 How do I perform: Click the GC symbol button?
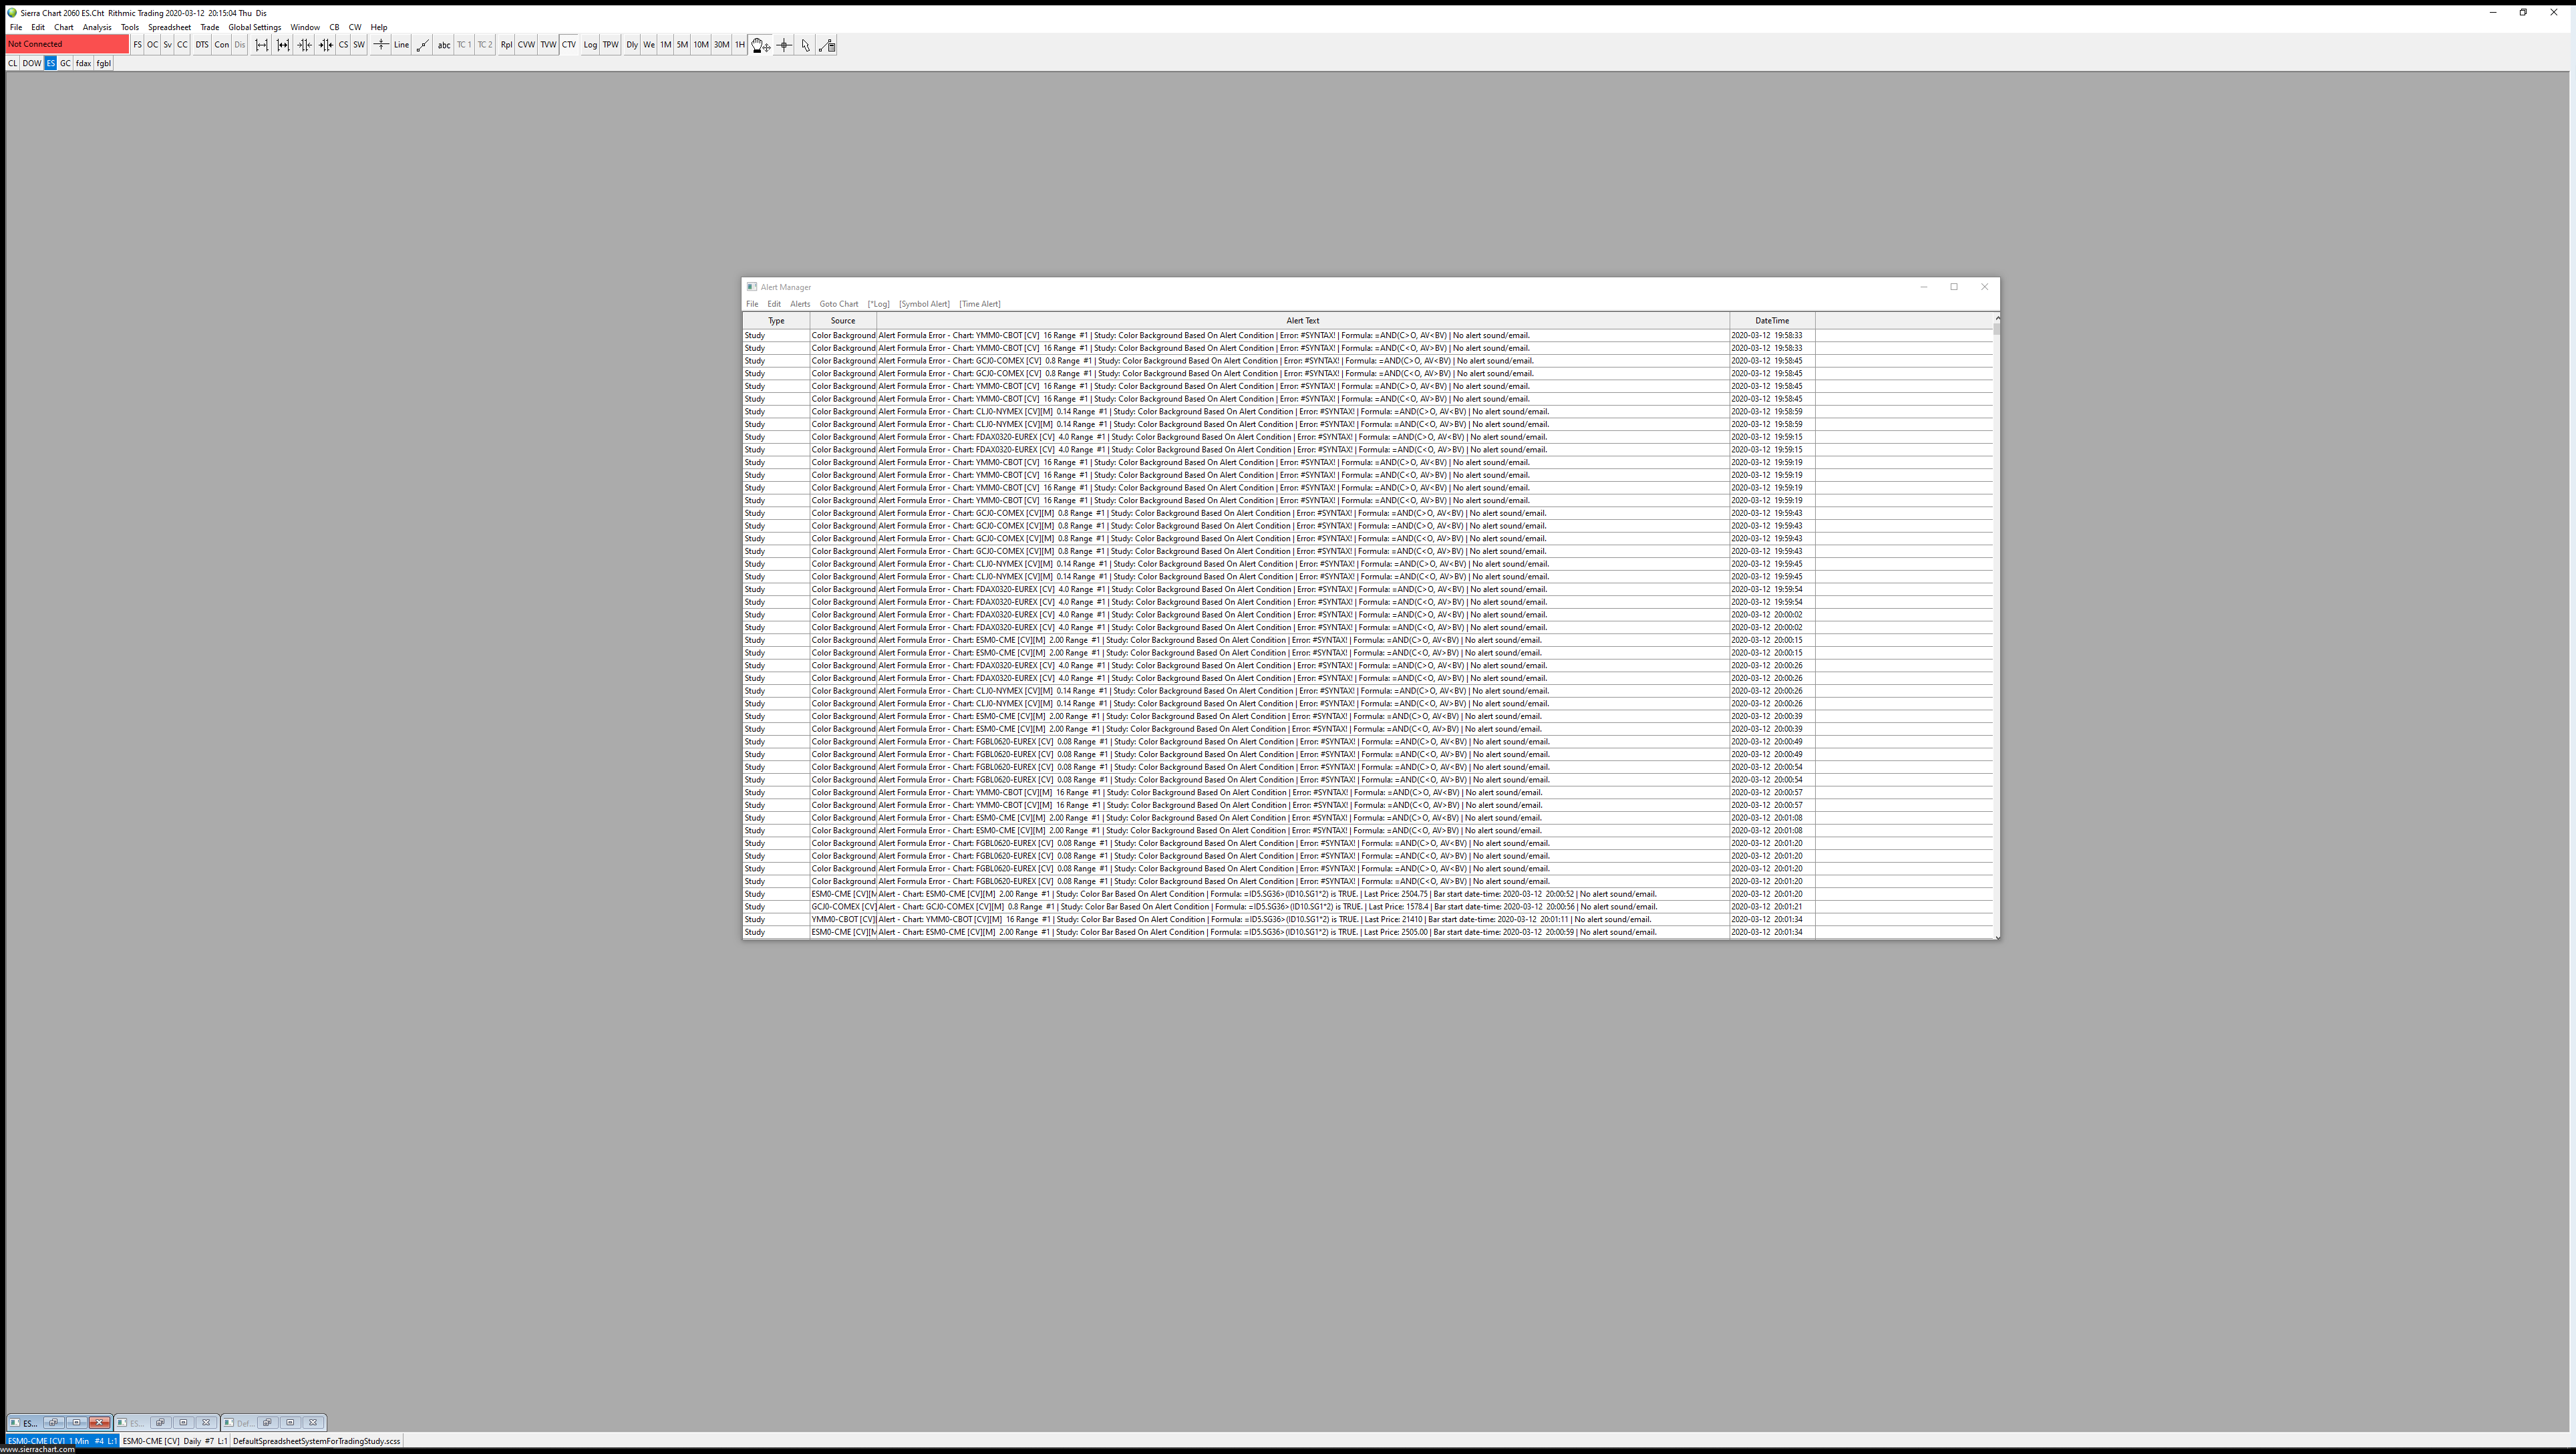[x=65, y=63]
